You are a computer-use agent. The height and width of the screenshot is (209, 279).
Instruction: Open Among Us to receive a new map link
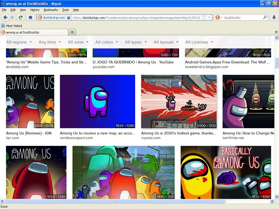(x=97, y=133)
